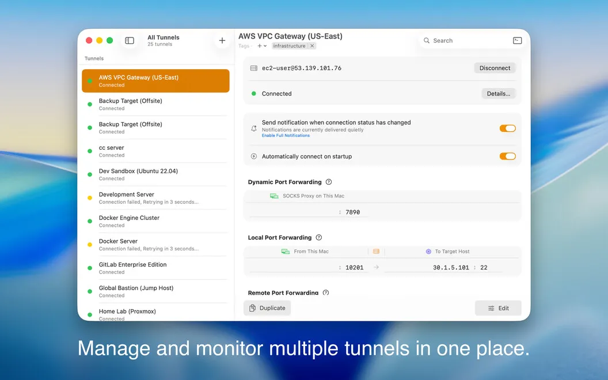This screenshot has height=380, width=608.
Task: Select Docker Server tunnel
Action: [x=155, y=245]
